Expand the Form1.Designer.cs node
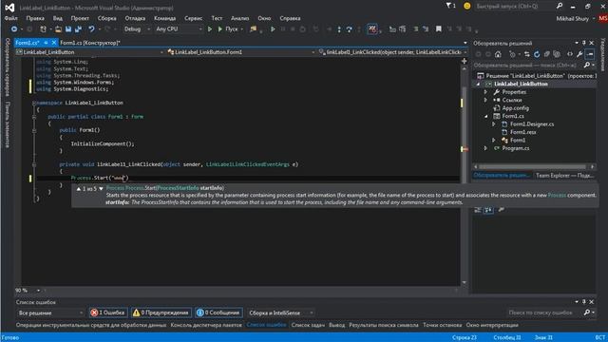This screenshot has height=342, width=608. click(494, 124)
